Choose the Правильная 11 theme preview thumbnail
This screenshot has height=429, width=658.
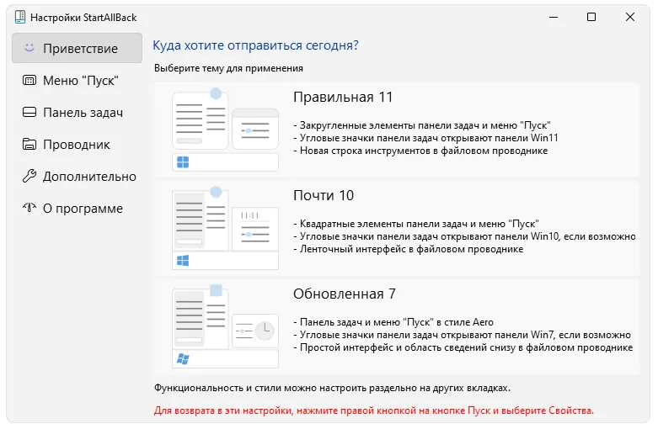pos(225,130)
